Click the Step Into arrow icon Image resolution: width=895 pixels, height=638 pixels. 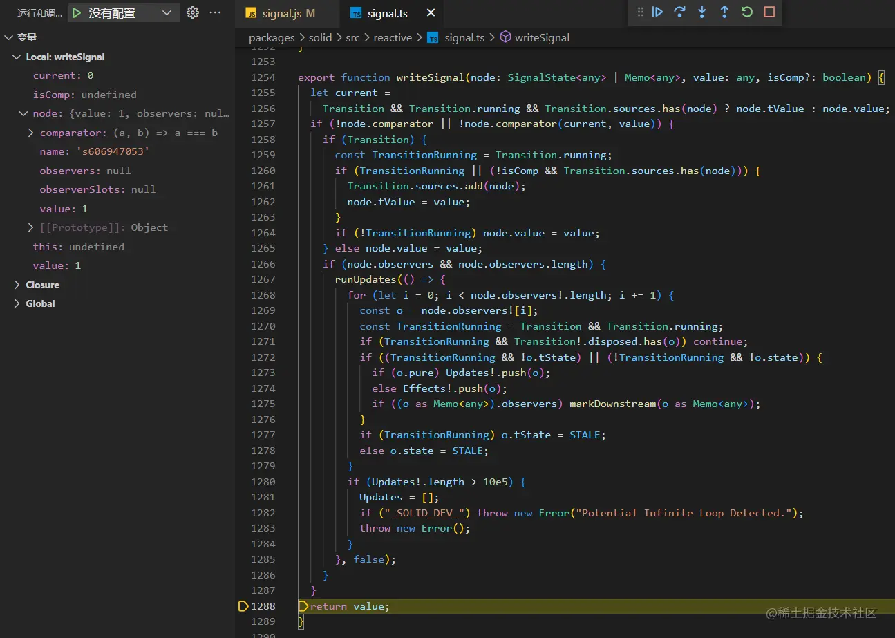click(x=702, y=12)
